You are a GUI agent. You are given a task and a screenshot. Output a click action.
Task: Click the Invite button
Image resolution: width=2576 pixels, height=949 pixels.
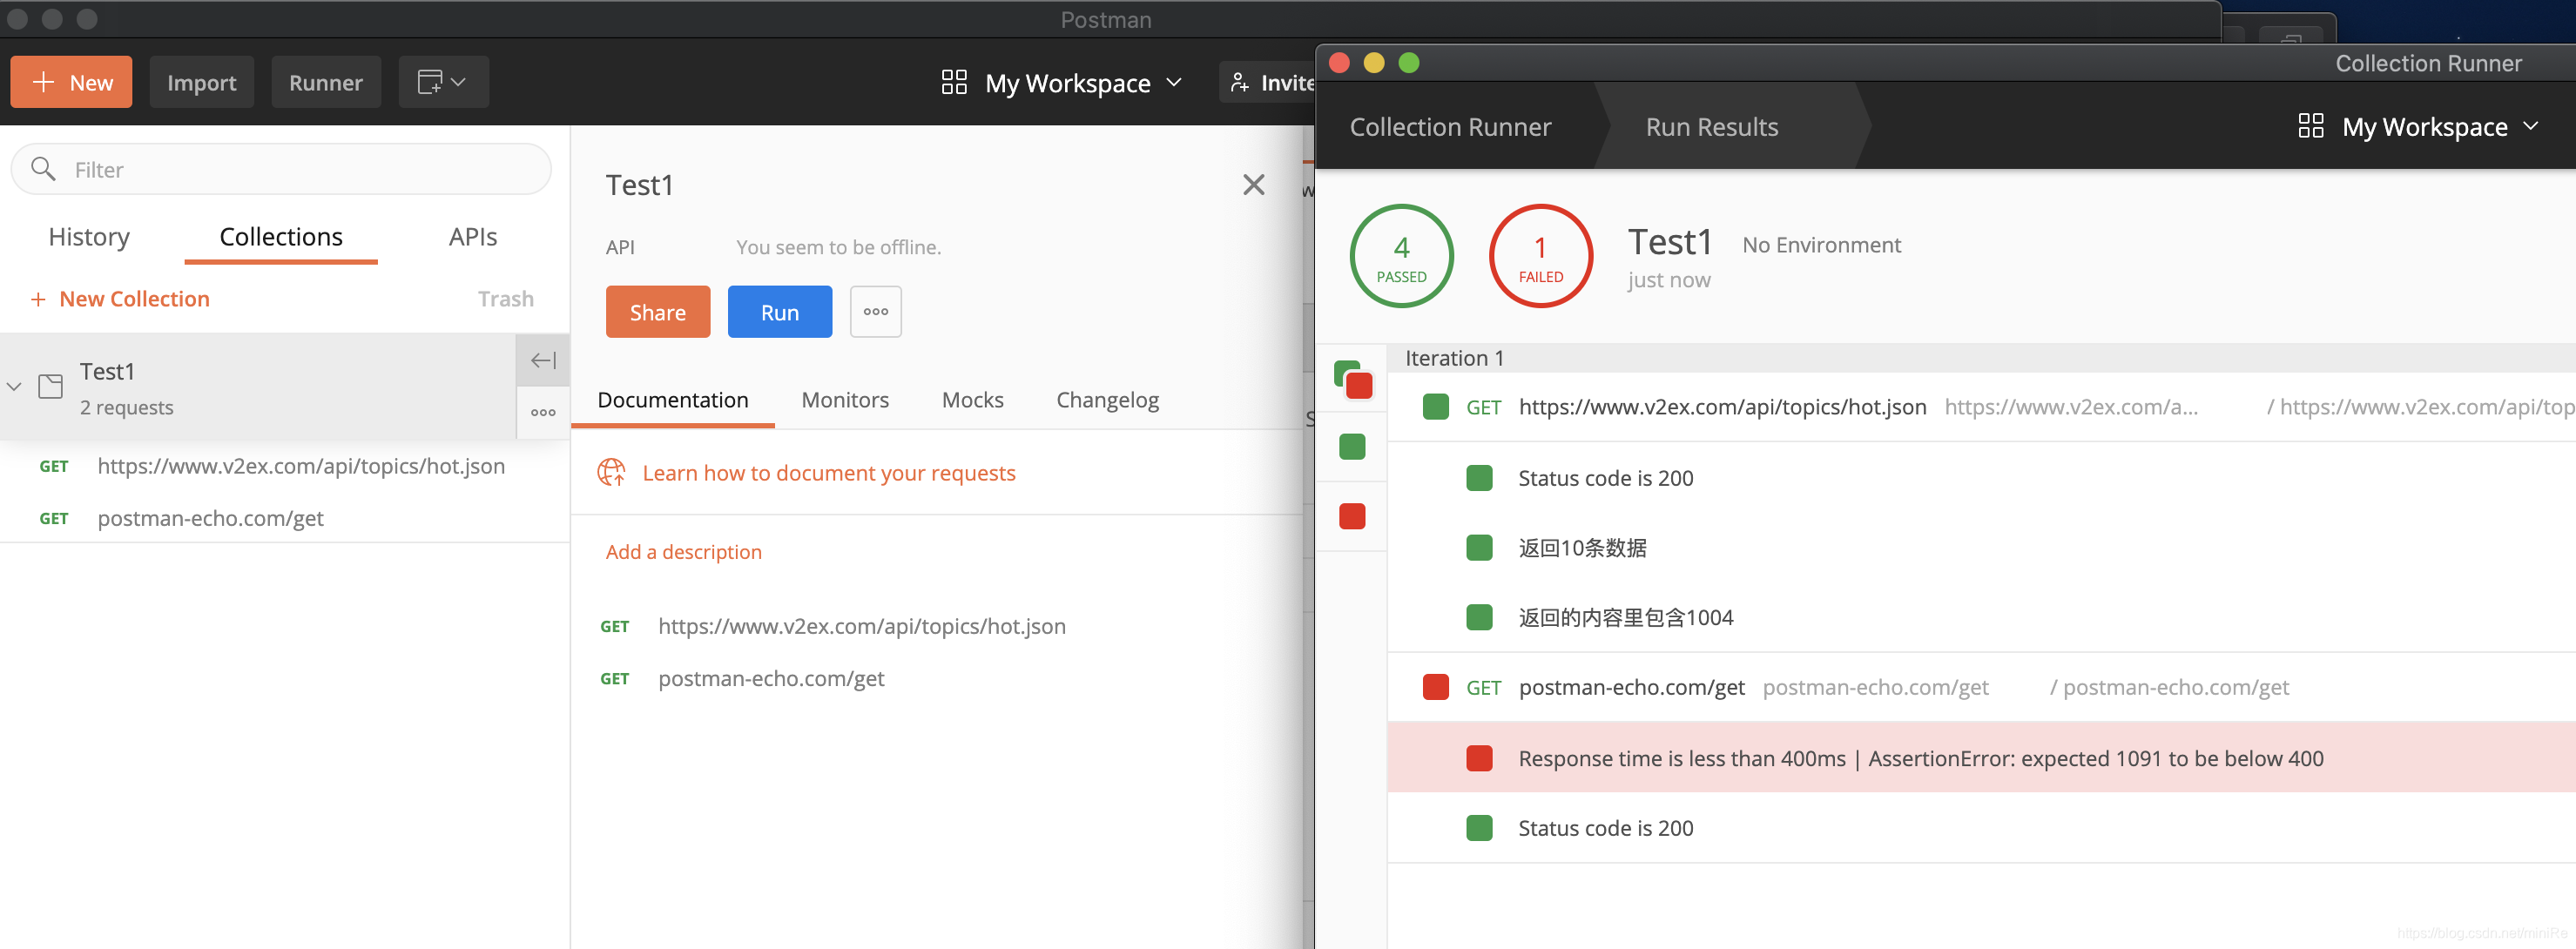[1268, 82]
